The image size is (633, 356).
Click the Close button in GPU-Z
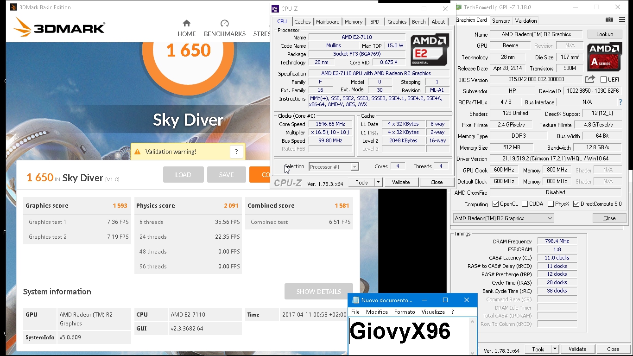click(x=609, y=218)
